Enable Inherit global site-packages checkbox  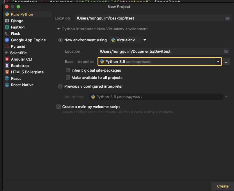[x=68, y=70]
